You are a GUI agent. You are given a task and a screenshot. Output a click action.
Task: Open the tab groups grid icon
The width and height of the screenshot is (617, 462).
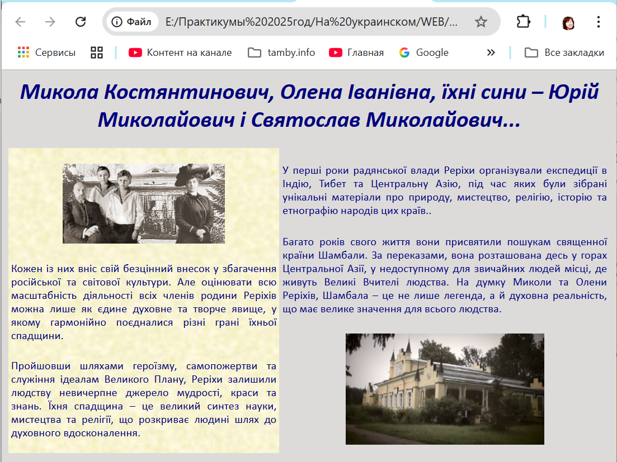[x=97, y=53]
